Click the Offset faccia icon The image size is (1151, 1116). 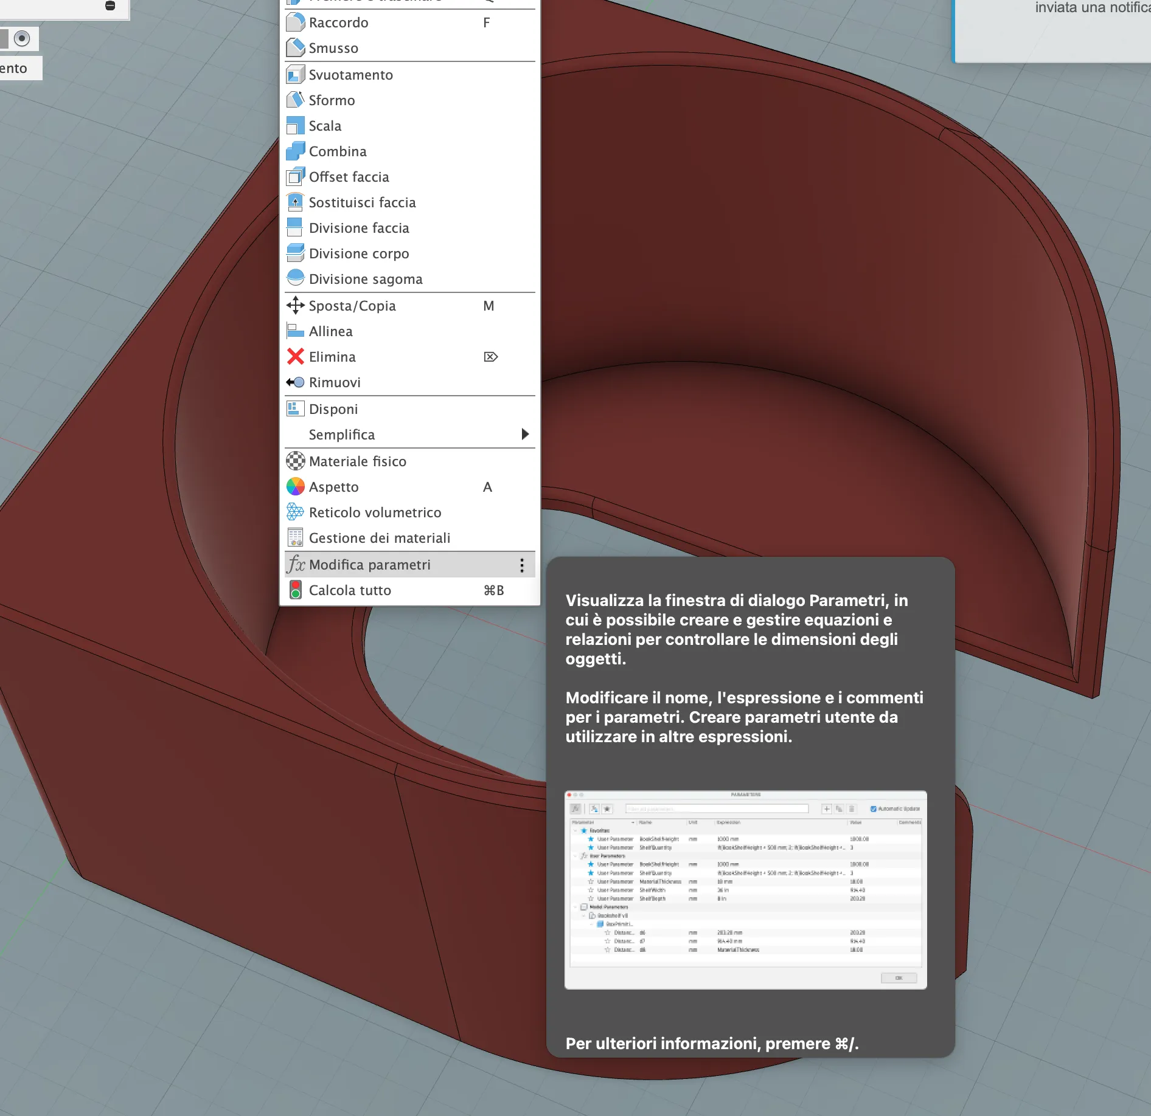[295, 177]
